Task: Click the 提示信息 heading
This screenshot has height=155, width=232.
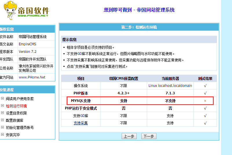Action: (69, 40)
